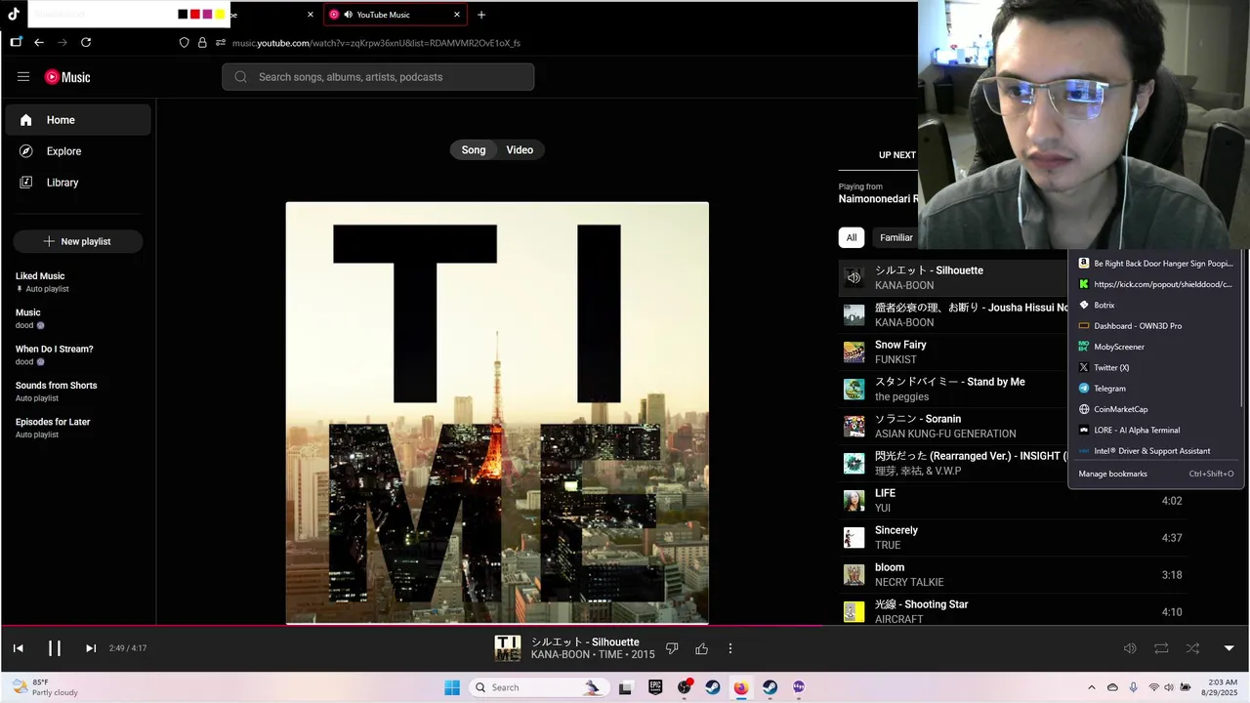The height and width of the screenshot is (703, 1250).
Task: Open Firefox from the taskbar
Action: pos(741,687)
